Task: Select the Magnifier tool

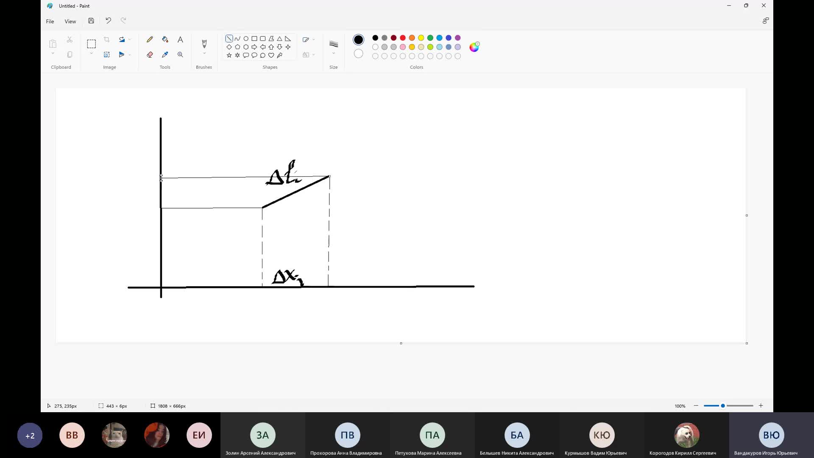Action: point(180,55)
